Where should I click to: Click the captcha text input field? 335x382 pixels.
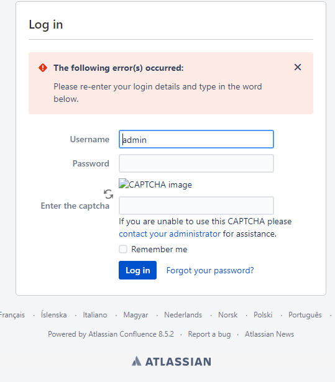point(196,206)
